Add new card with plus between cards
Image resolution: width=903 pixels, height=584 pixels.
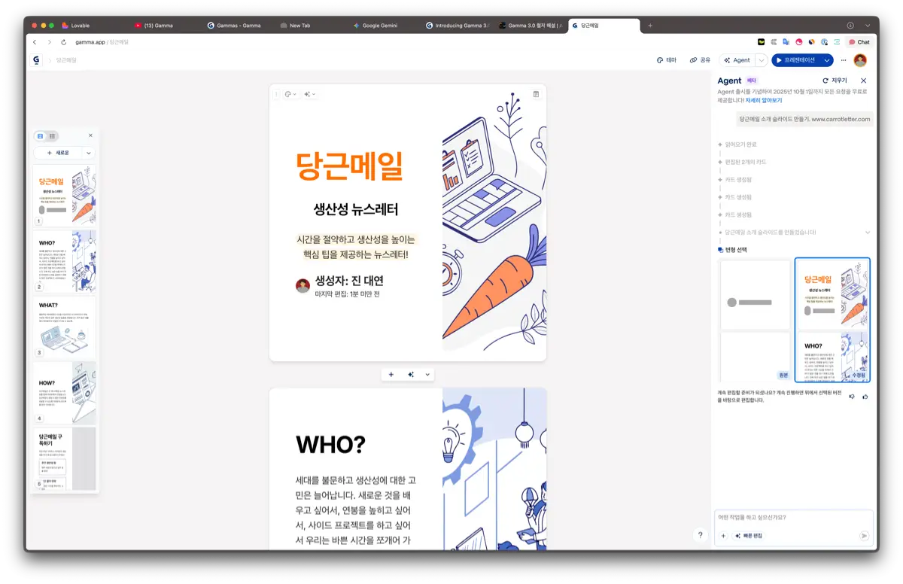tap(391, 374)
